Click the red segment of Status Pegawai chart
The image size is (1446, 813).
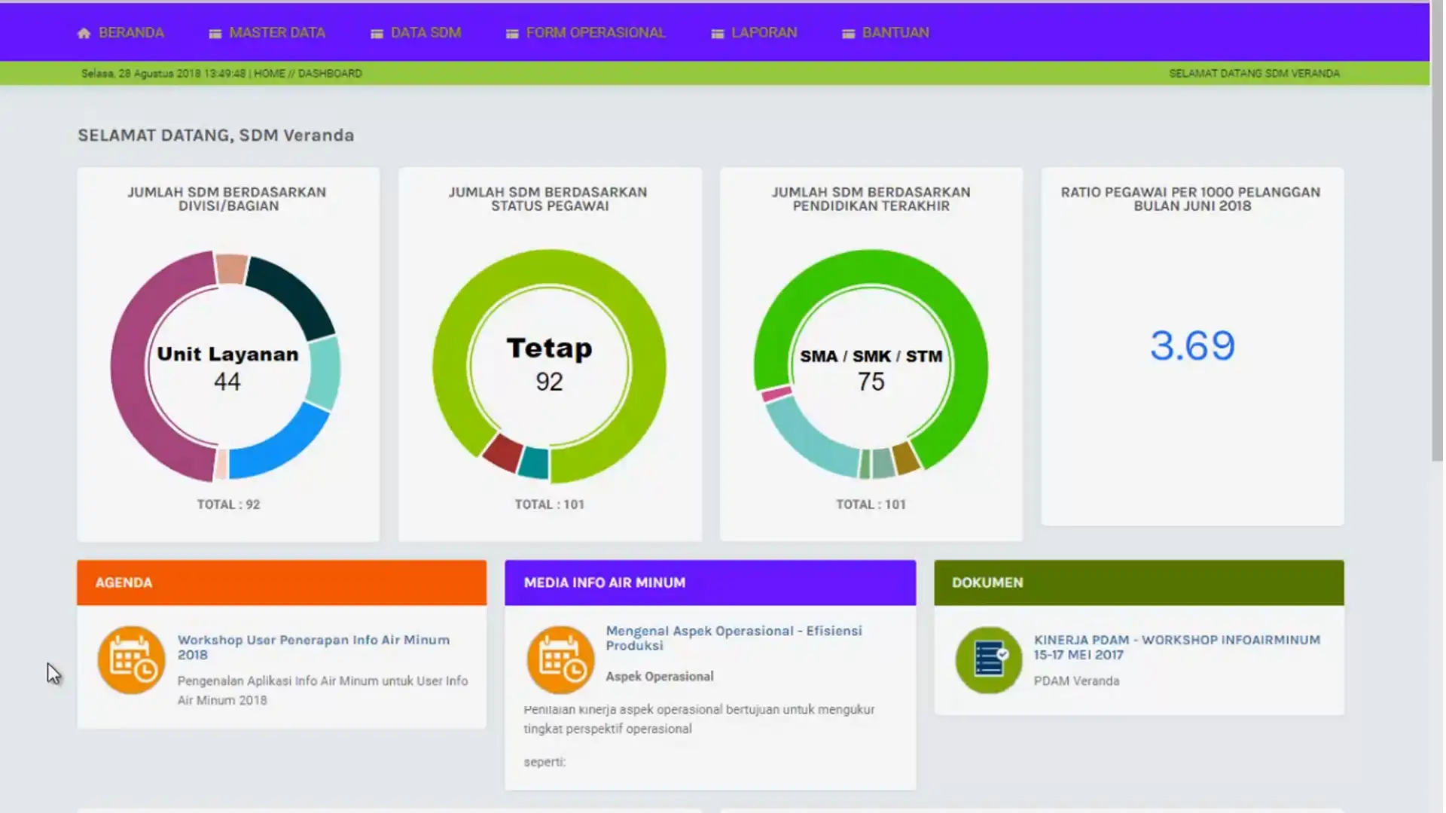pos(502,452)
